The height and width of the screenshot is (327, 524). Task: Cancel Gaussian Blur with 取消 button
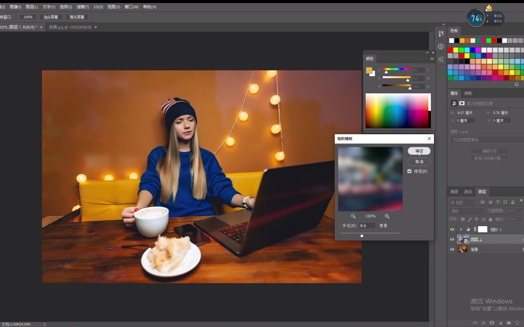click(x=419, y=162)
